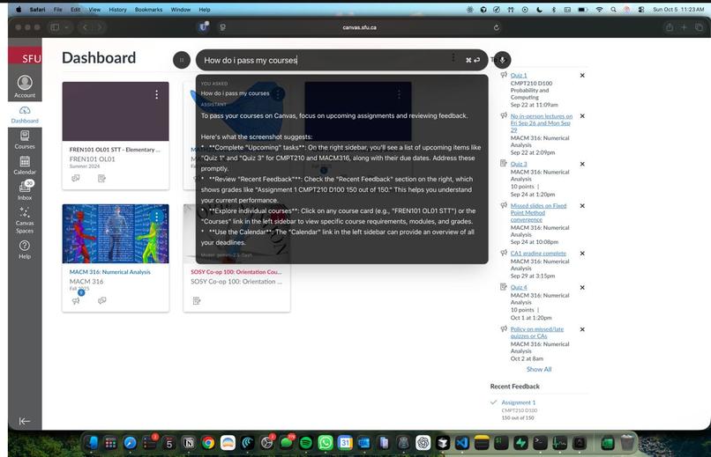
Task: Open WhatsApp from the Dock
Action: tap(326, 443)
